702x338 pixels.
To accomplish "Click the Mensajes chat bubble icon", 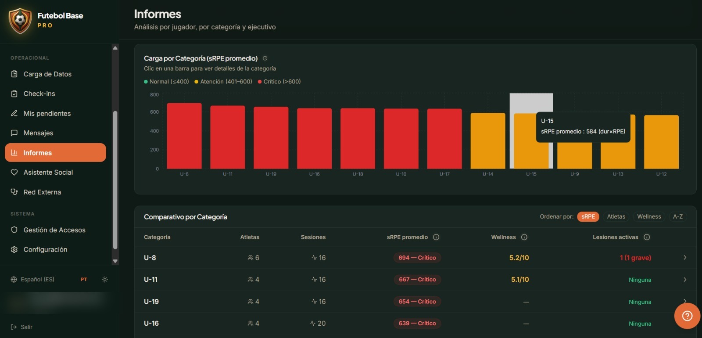I will (14, 133).
